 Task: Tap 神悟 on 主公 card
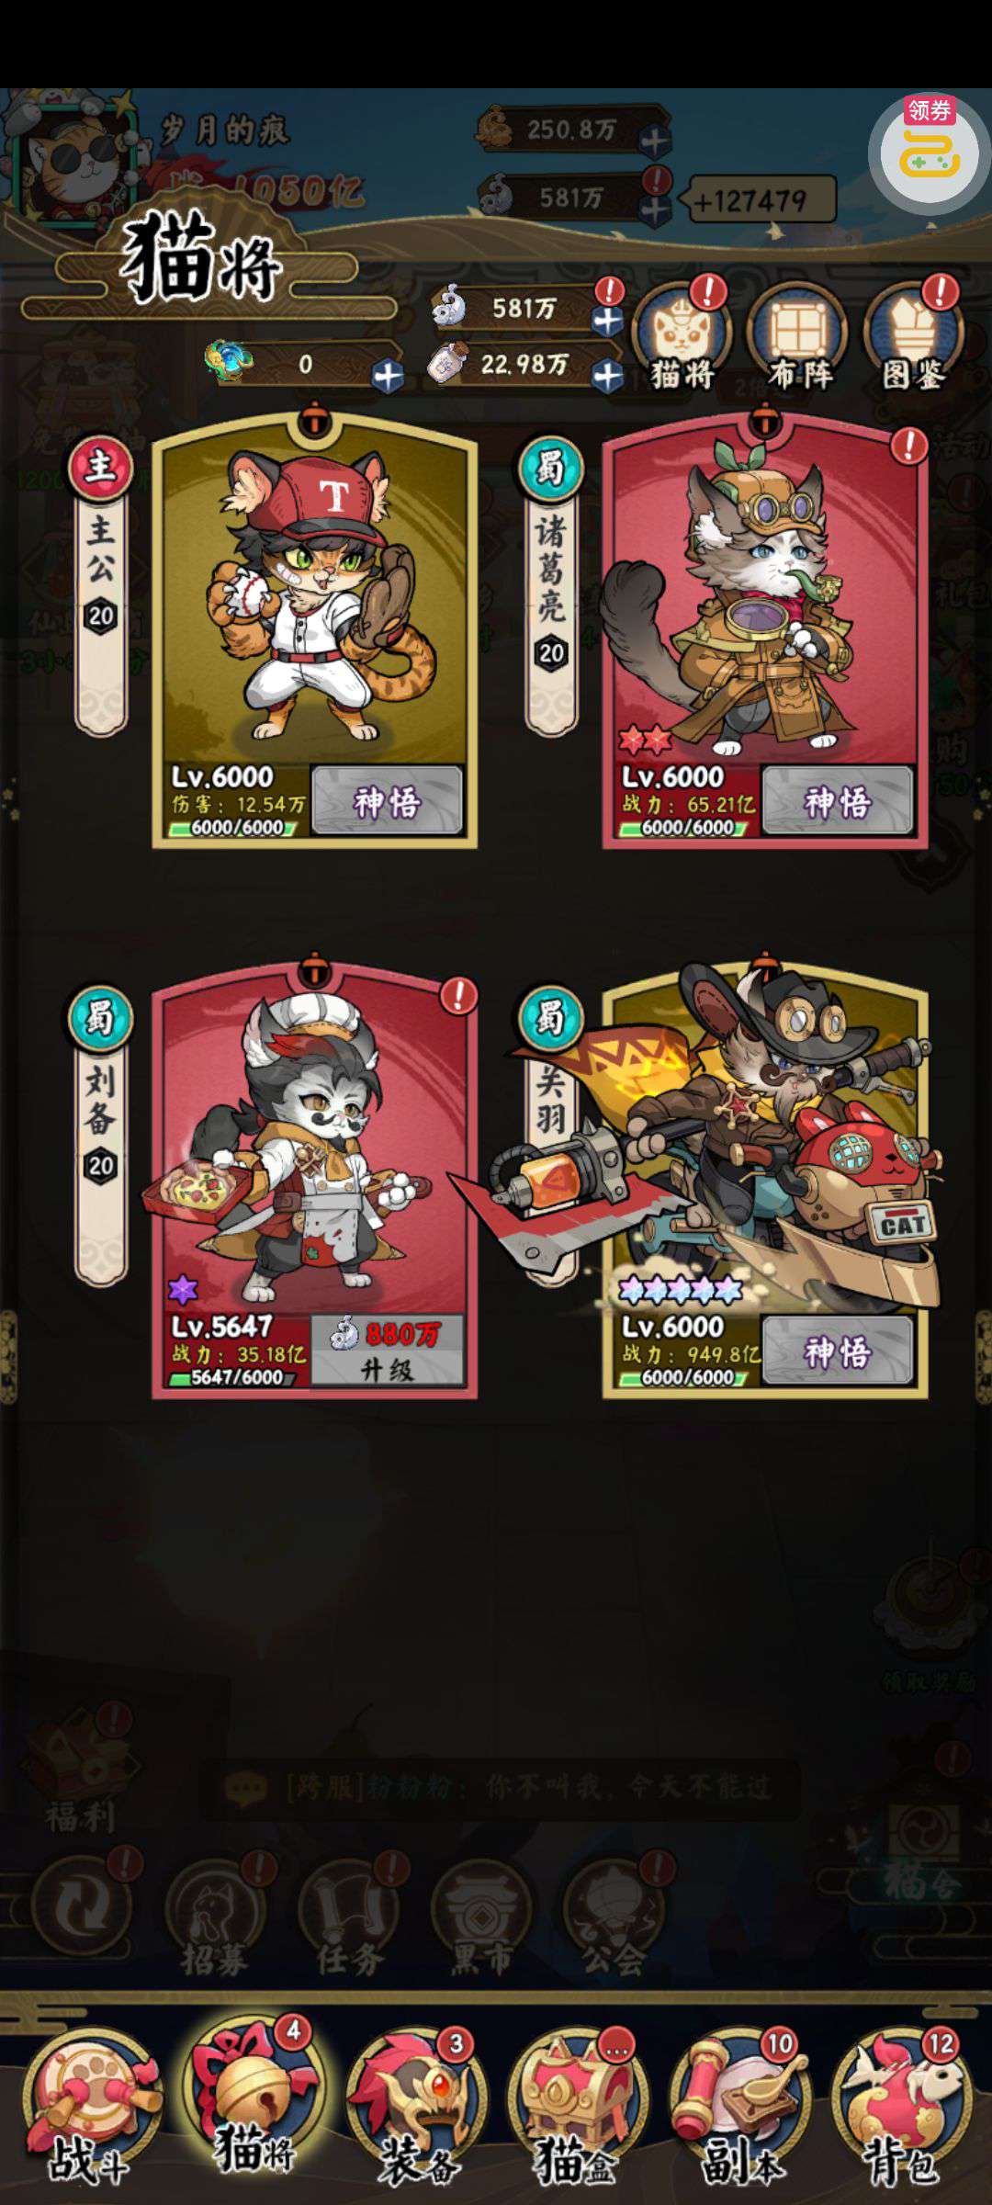(x=387, y=801)
